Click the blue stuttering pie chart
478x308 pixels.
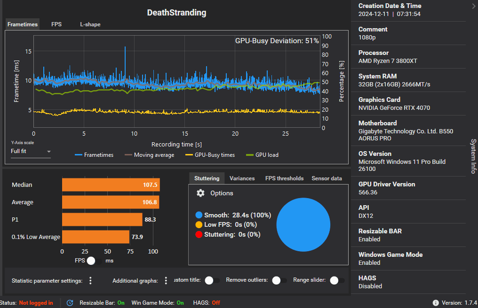(x=303, y=224)
